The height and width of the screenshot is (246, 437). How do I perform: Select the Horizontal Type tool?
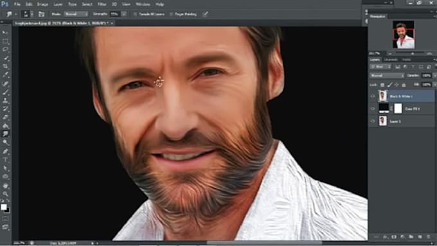point(5,160)
